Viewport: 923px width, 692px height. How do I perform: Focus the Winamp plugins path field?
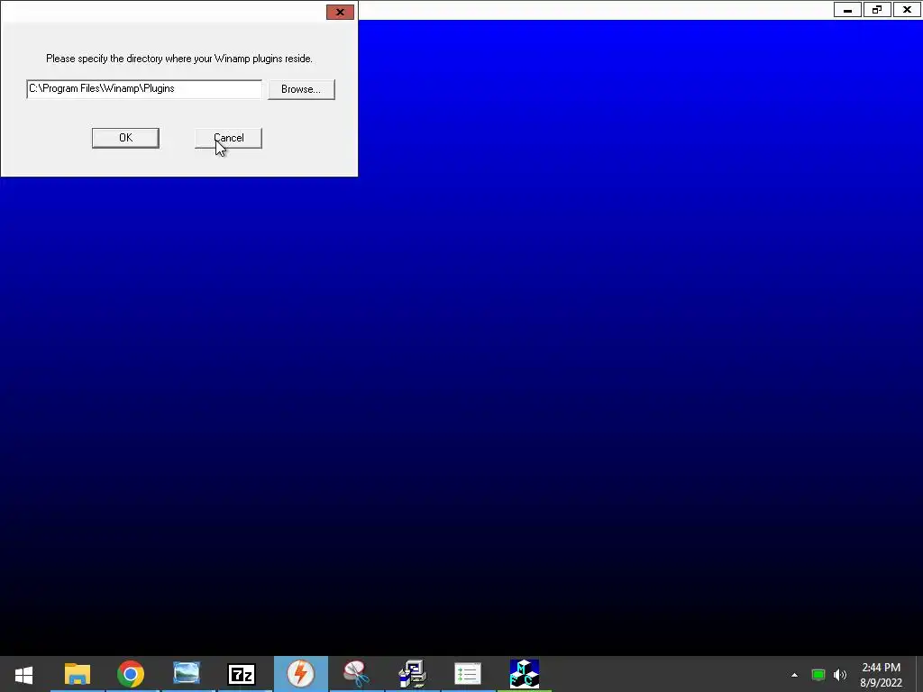click(144, 89)
